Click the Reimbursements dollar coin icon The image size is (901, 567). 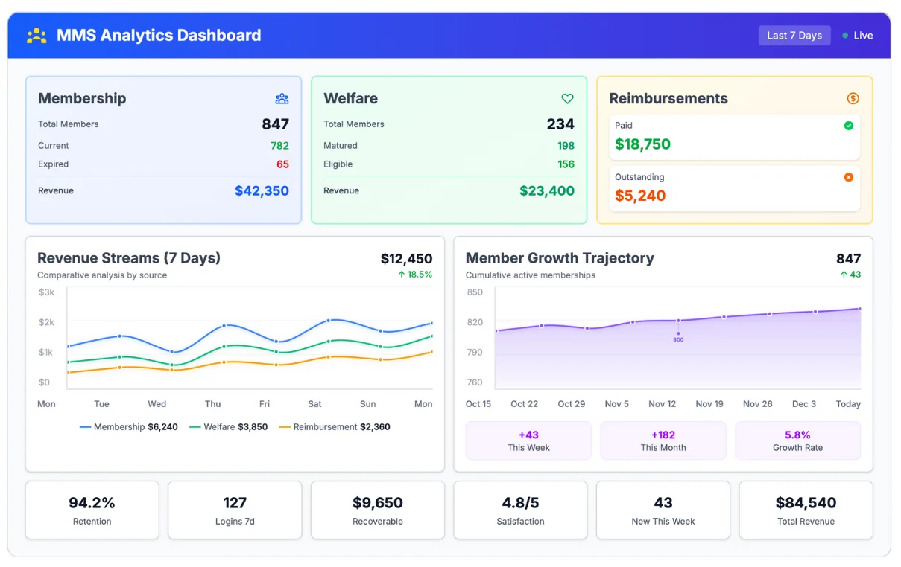[x=853, y=98]
